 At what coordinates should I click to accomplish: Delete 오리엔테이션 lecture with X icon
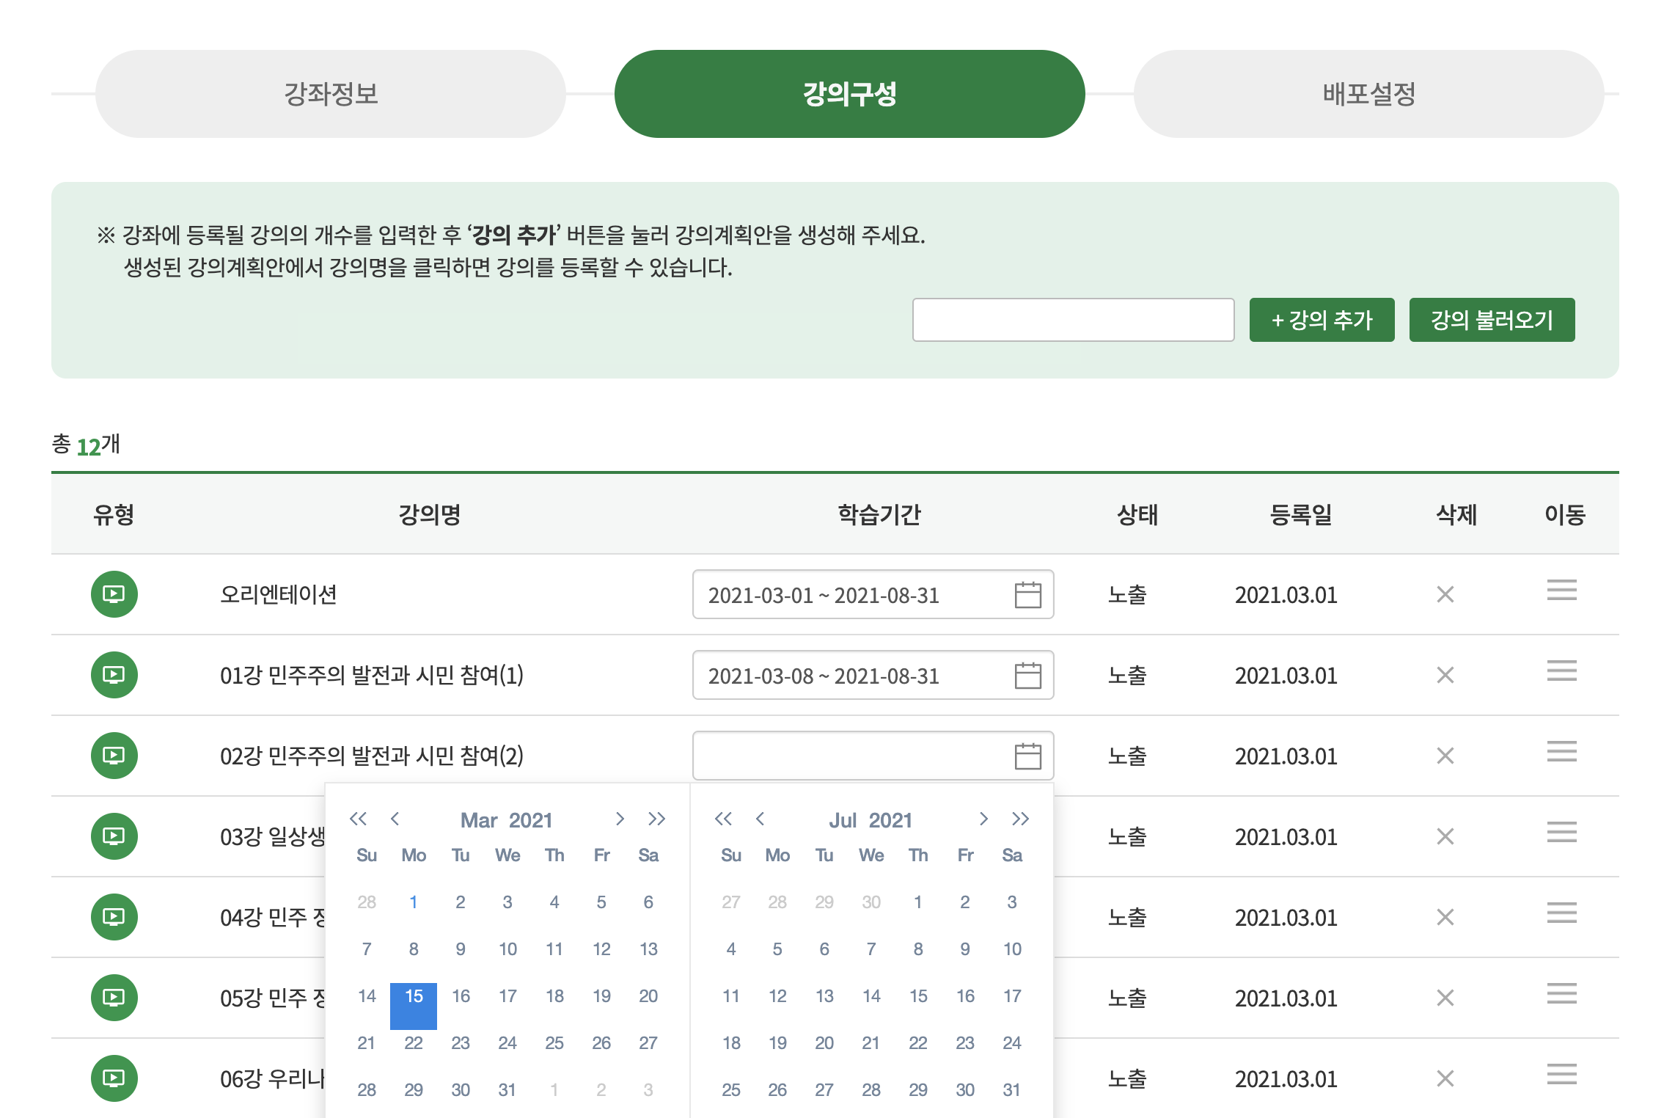[x=1445, y=594]
